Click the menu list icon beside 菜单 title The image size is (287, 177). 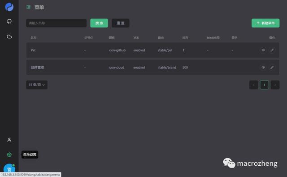[x=28, y=7]
